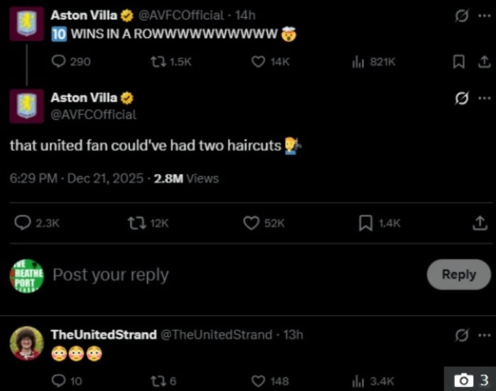The image size is (496, 391).
Task: Like the main Aston Villa haircuts post
Action: click(252, 223)
